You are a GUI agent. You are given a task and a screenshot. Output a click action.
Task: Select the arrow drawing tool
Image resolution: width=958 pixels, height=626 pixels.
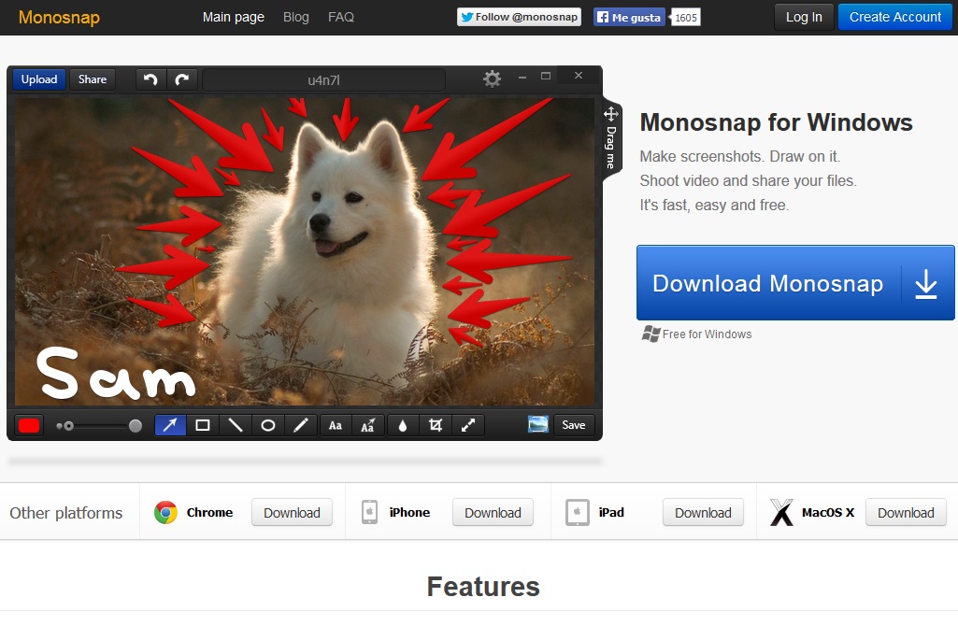click(170, 425)
